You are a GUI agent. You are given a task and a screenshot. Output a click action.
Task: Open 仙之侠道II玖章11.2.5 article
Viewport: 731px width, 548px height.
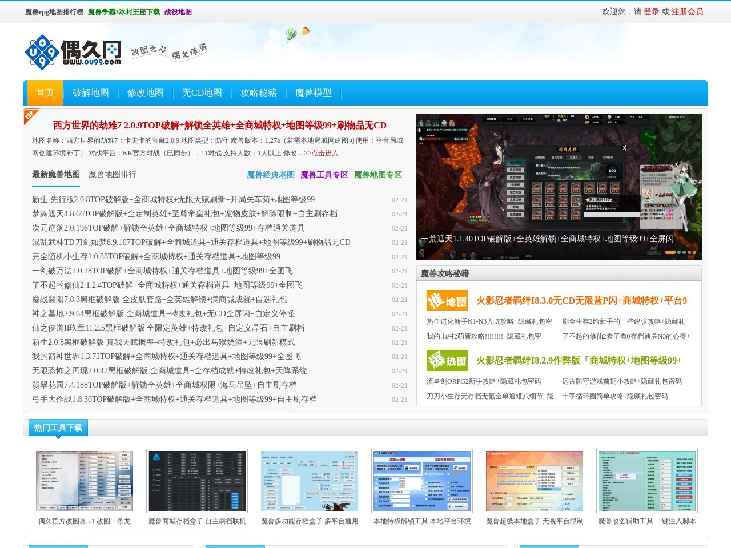(x=168, y=328)
